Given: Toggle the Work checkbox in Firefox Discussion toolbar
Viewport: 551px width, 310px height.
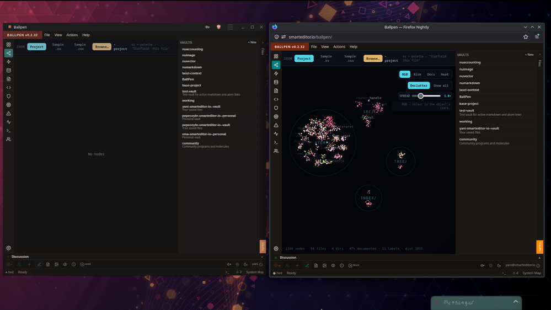Looking at the screenshot, I should click(x=354, y=265).
